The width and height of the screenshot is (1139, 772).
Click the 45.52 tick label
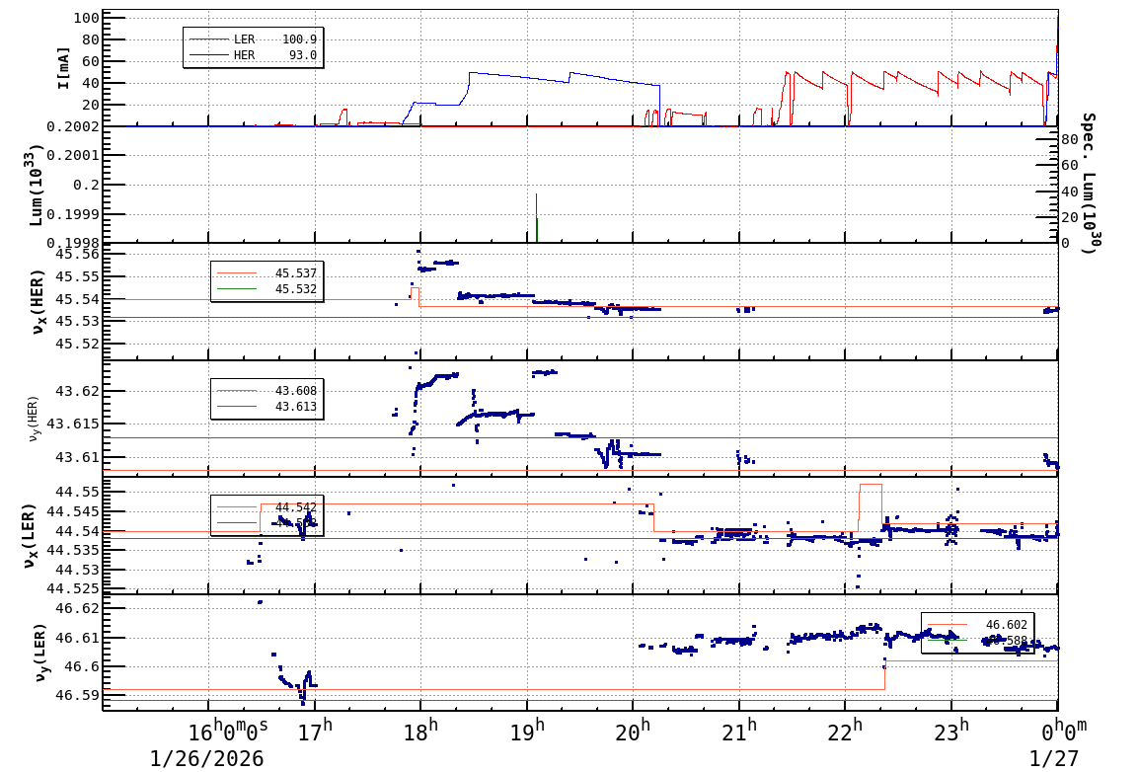[x=77, y=344]
